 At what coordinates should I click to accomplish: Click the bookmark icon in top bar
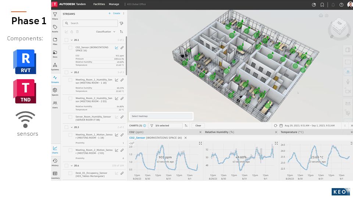322,5
